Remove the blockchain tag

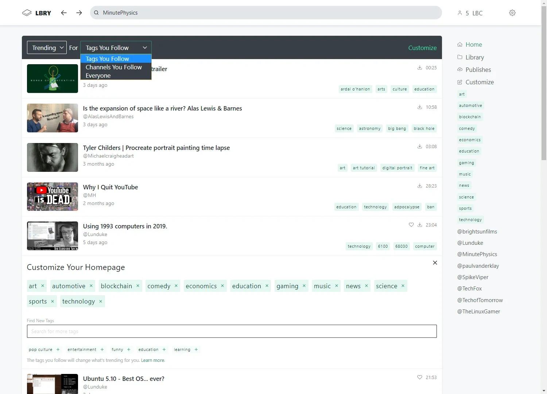point(138,286)
